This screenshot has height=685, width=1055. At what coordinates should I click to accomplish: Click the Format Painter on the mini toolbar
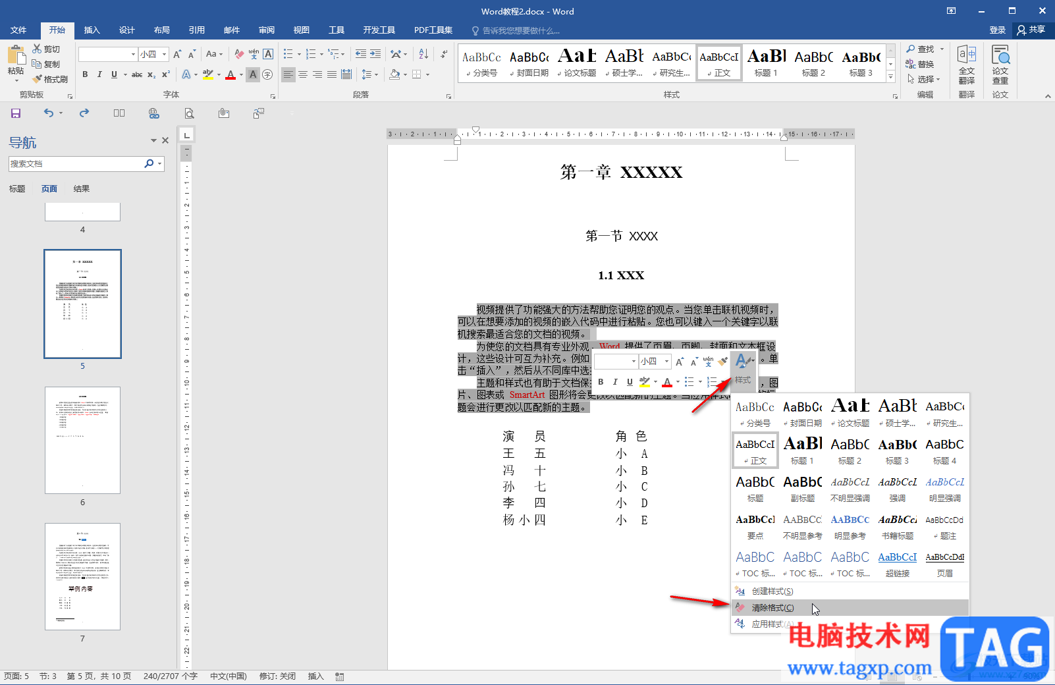click(x=722, y=362)
